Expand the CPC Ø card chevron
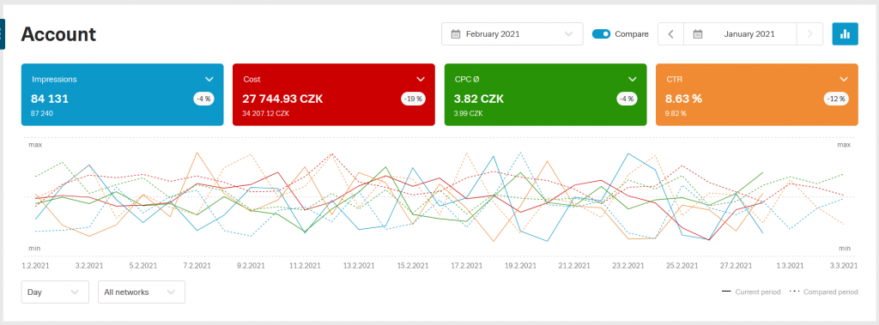Viewport: 879px width, 325px height. tap(633, 79)
